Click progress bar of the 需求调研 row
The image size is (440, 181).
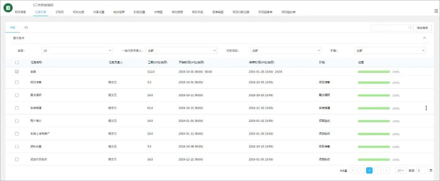pos(374,95)
